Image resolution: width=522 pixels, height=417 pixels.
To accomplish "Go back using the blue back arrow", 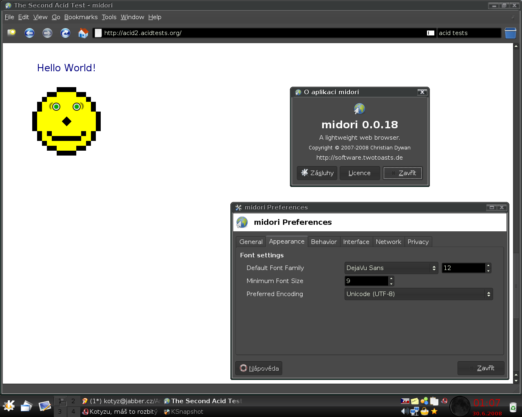I will pyautogui.click(x=29, y=33).
